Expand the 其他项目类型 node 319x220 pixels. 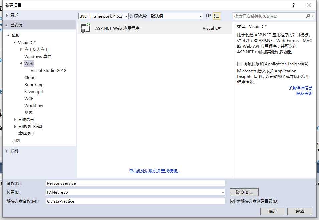pyautogui.click(x=15, y=126)
